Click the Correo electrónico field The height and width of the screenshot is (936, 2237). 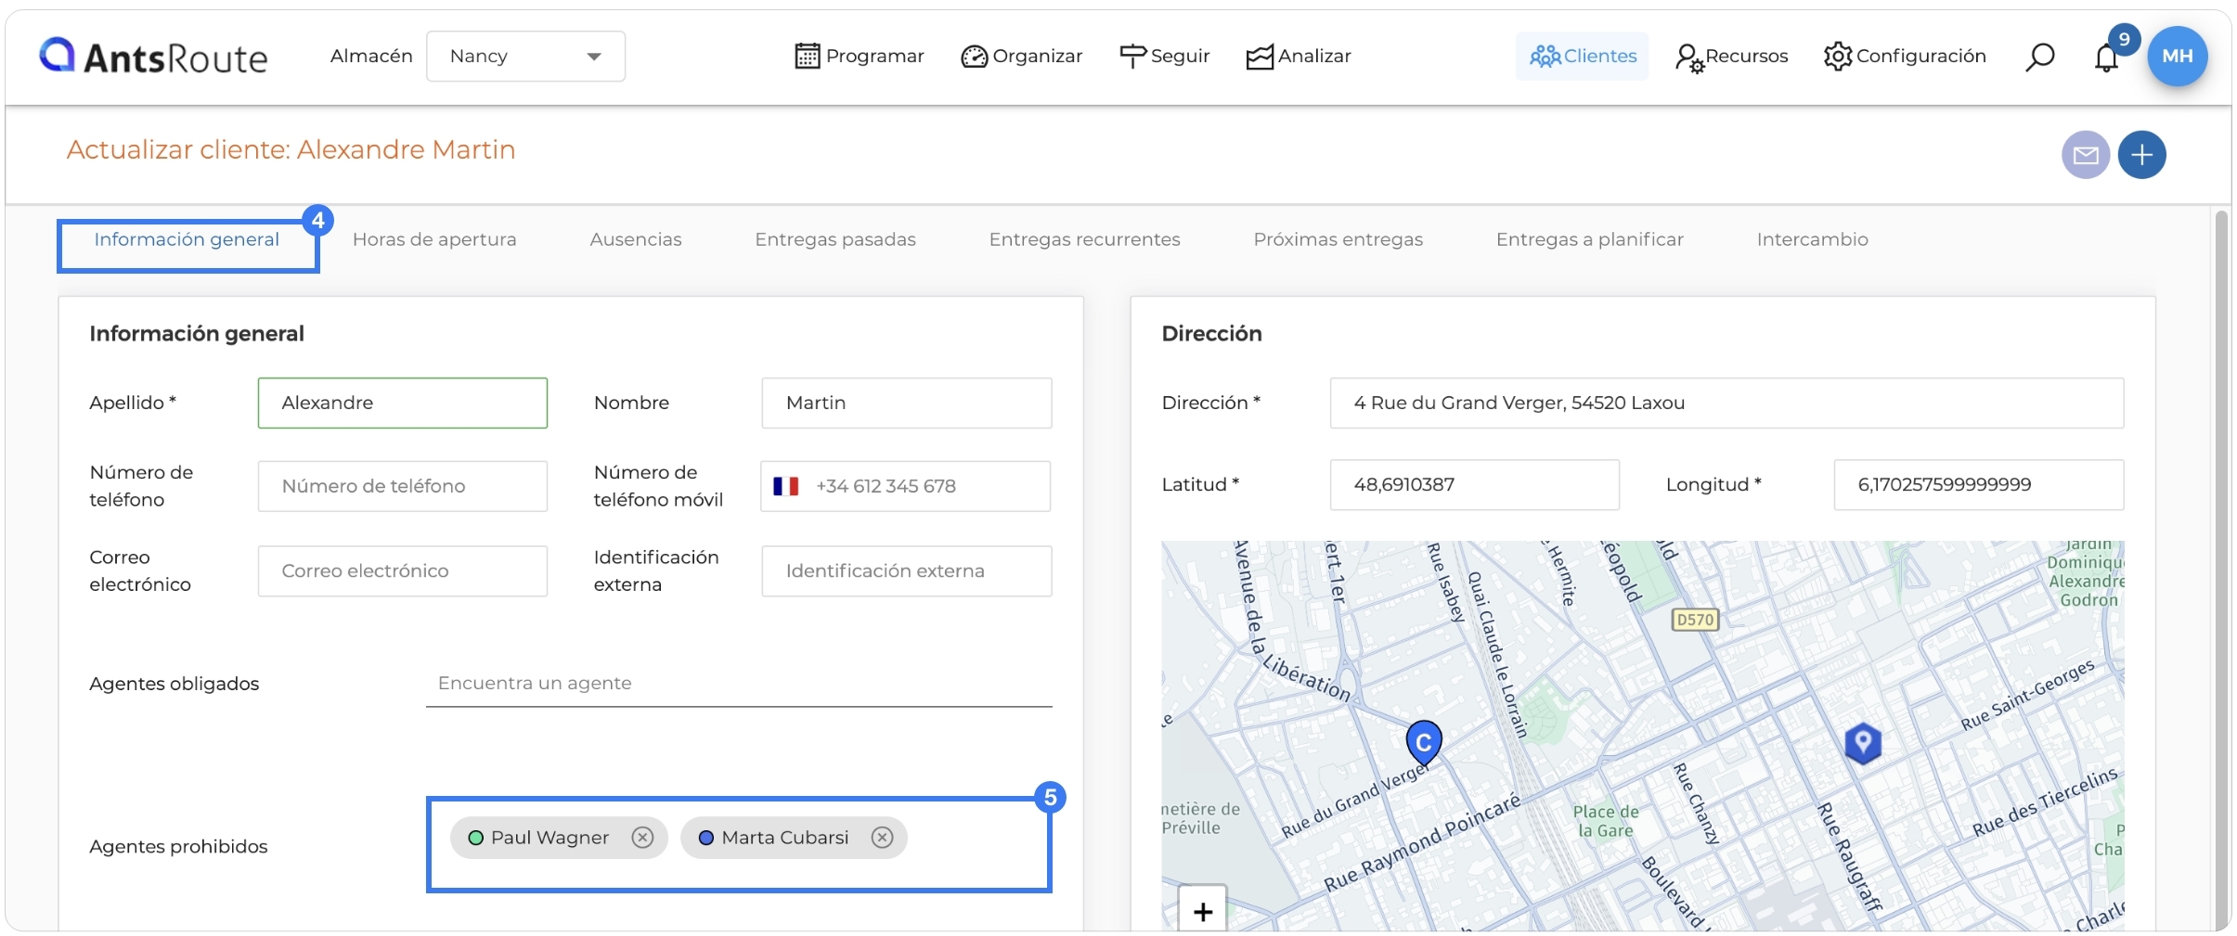[403, 571]
